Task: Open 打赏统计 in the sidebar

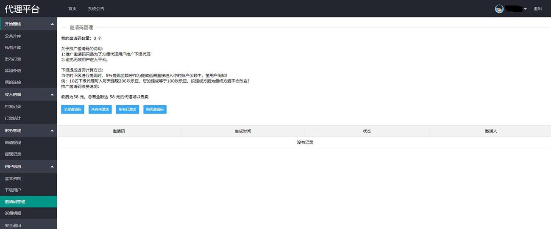Action: pos(28,118)
